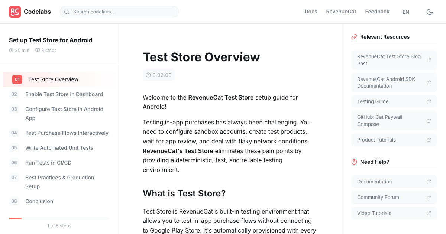Click external-link icon beside Video Tutorials
Image resolution: width=446 pixels, height=234 pixels.
[x=429, y=213]
